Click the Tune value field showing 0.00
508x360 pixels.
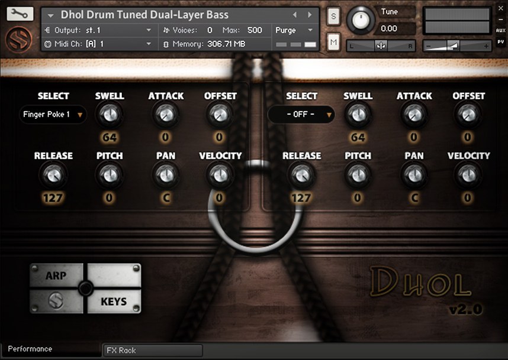394,28
